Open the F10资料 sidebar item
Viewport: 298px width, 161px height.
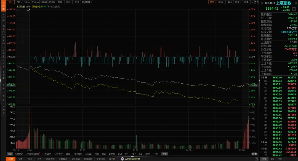pos(3,29)
